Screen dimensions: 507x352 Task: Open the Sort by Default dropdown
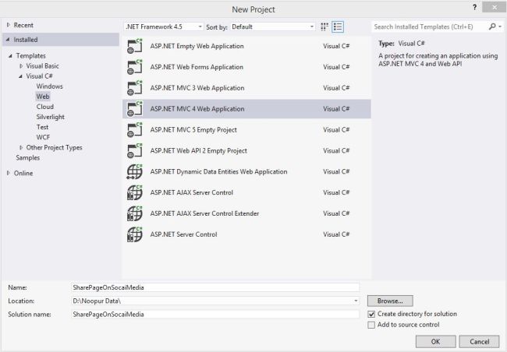coord(272,26)
